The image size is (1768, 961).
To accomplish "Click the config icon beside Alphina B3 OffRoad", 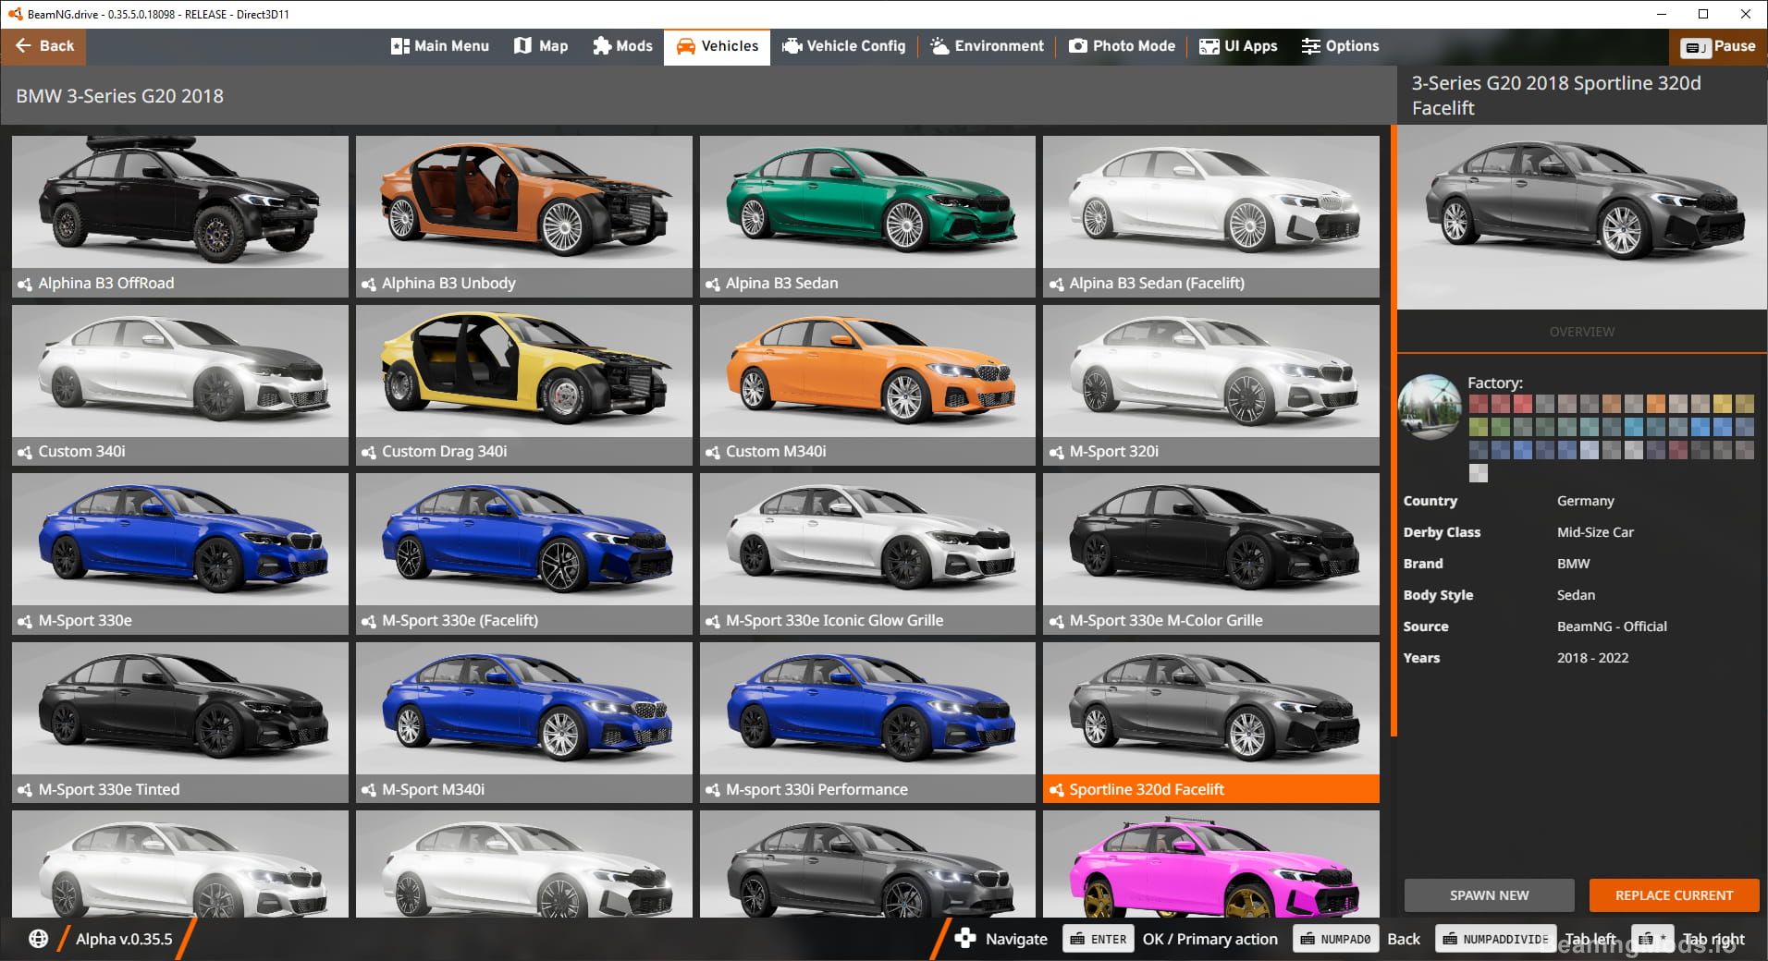I will tap(25, 284).
